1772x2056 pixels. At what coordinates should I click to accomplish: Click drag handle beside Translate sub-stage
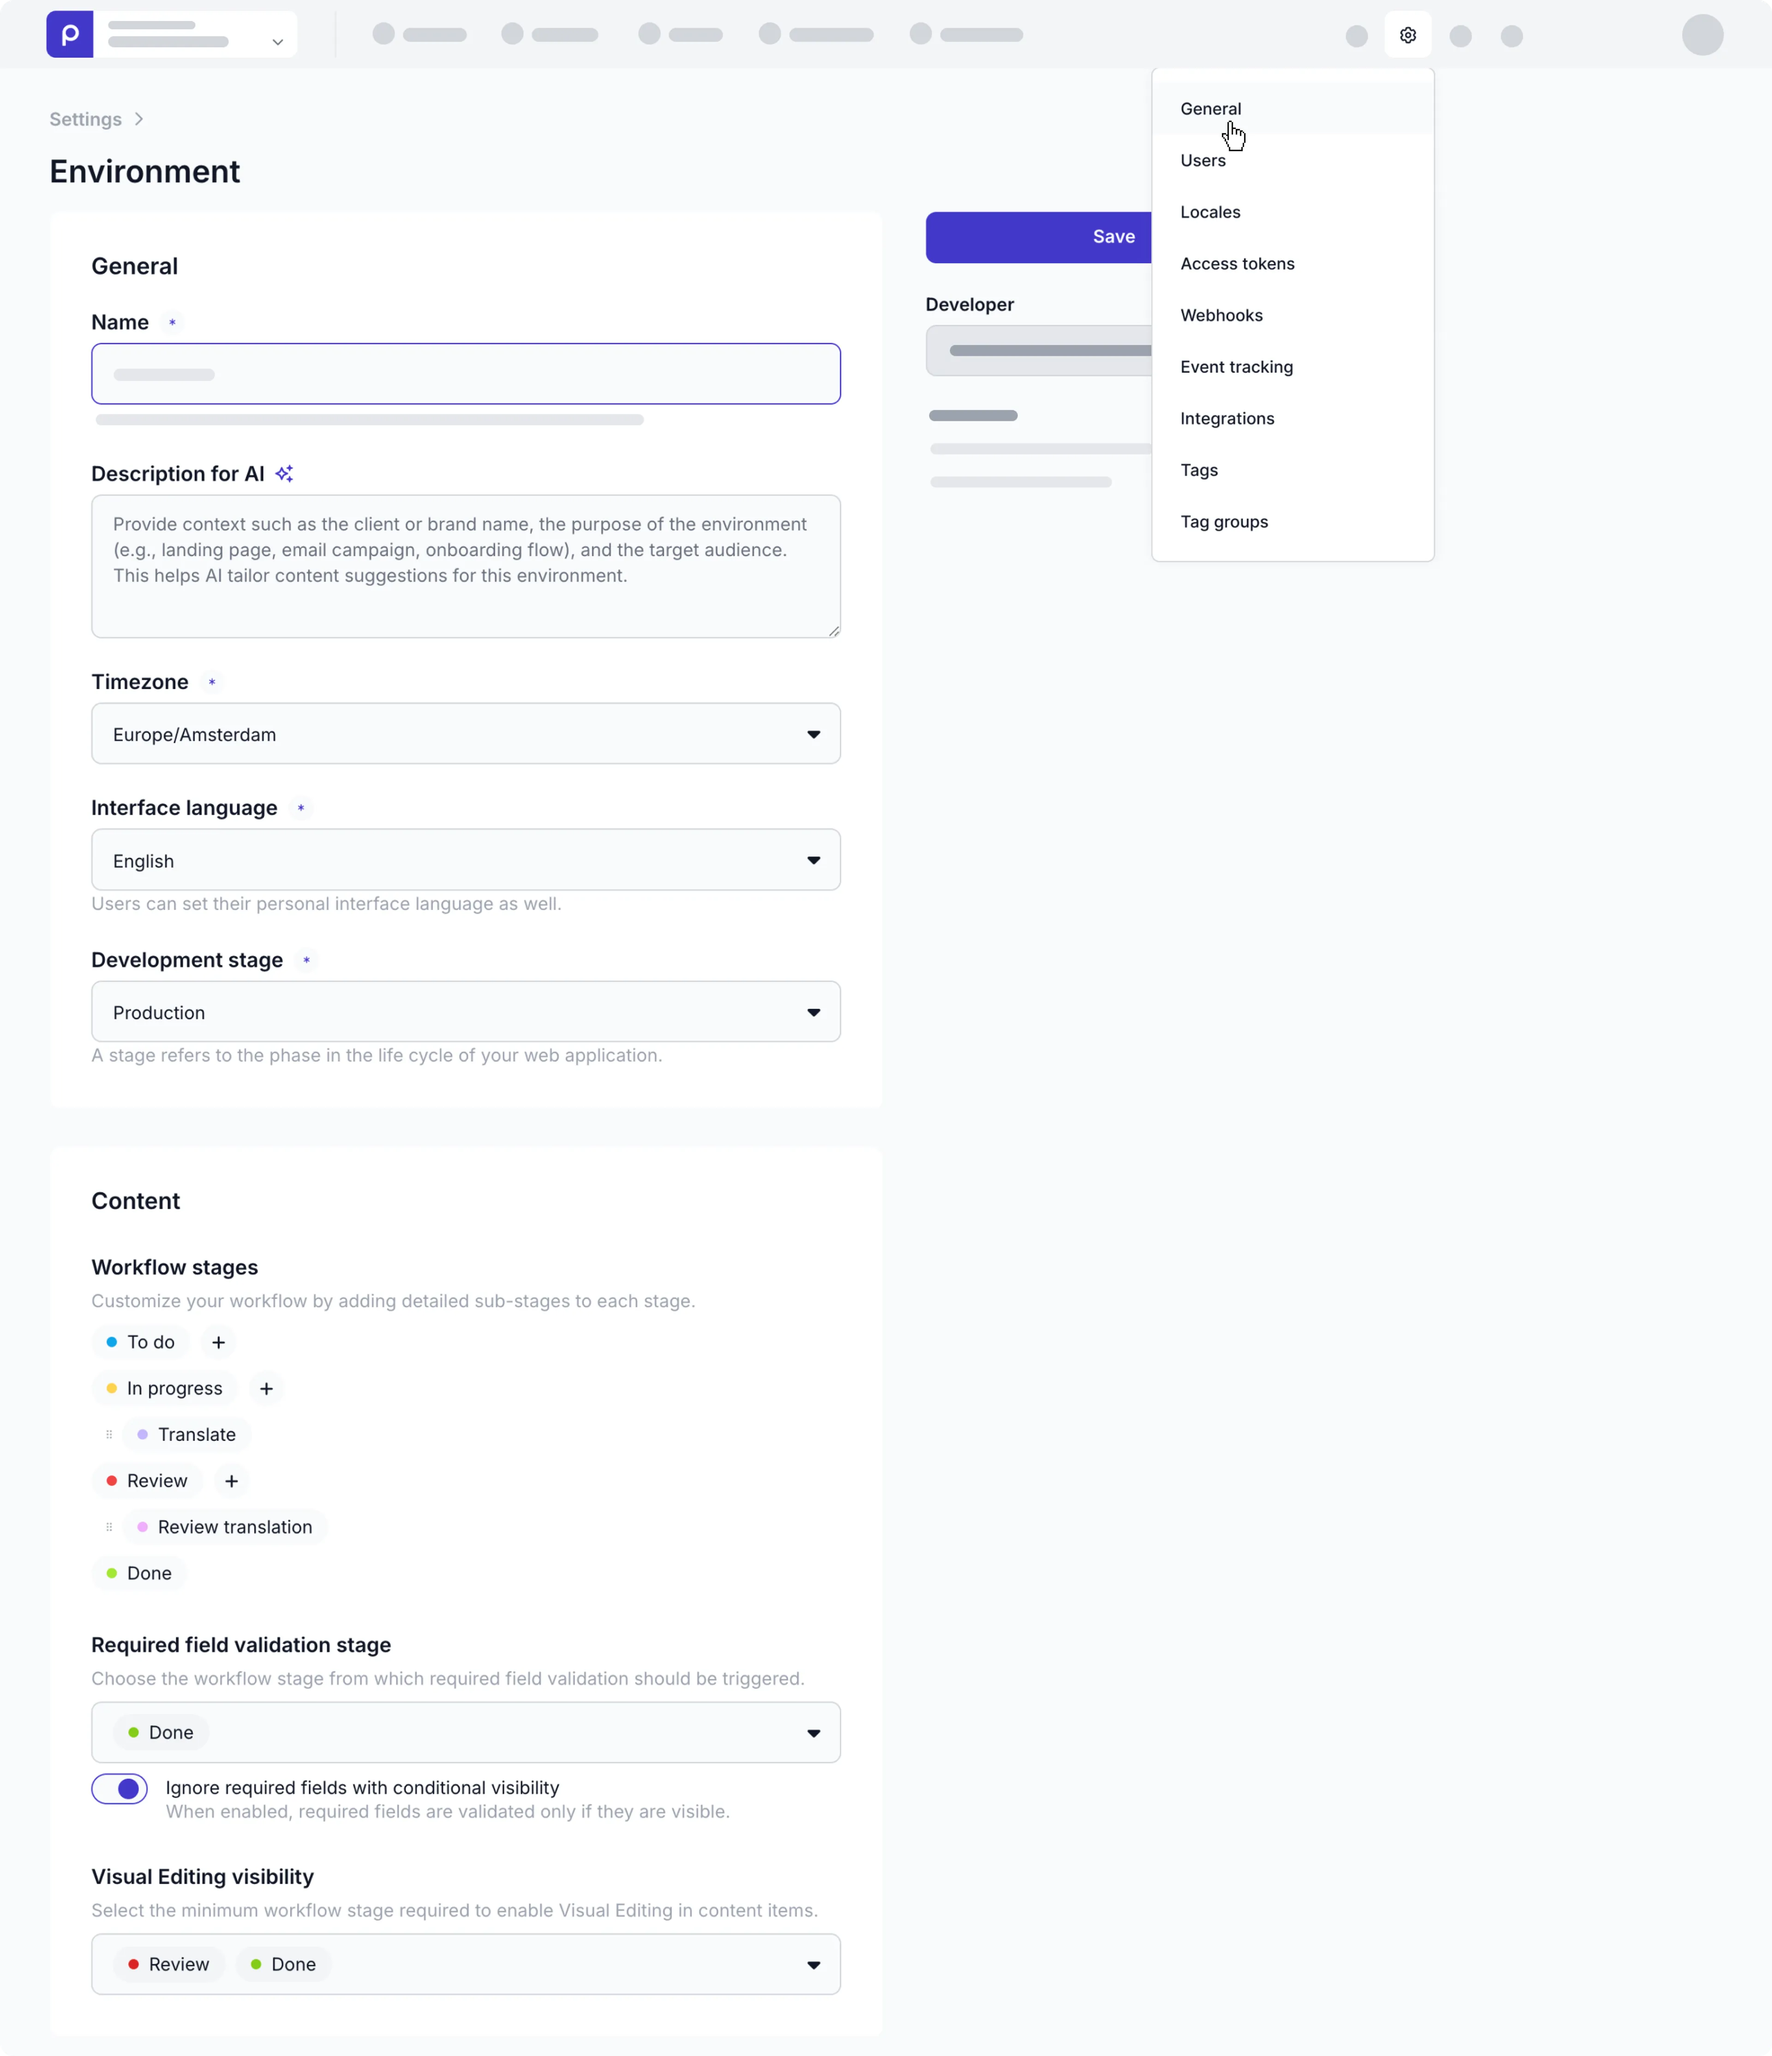click(x=109, y=1435)
